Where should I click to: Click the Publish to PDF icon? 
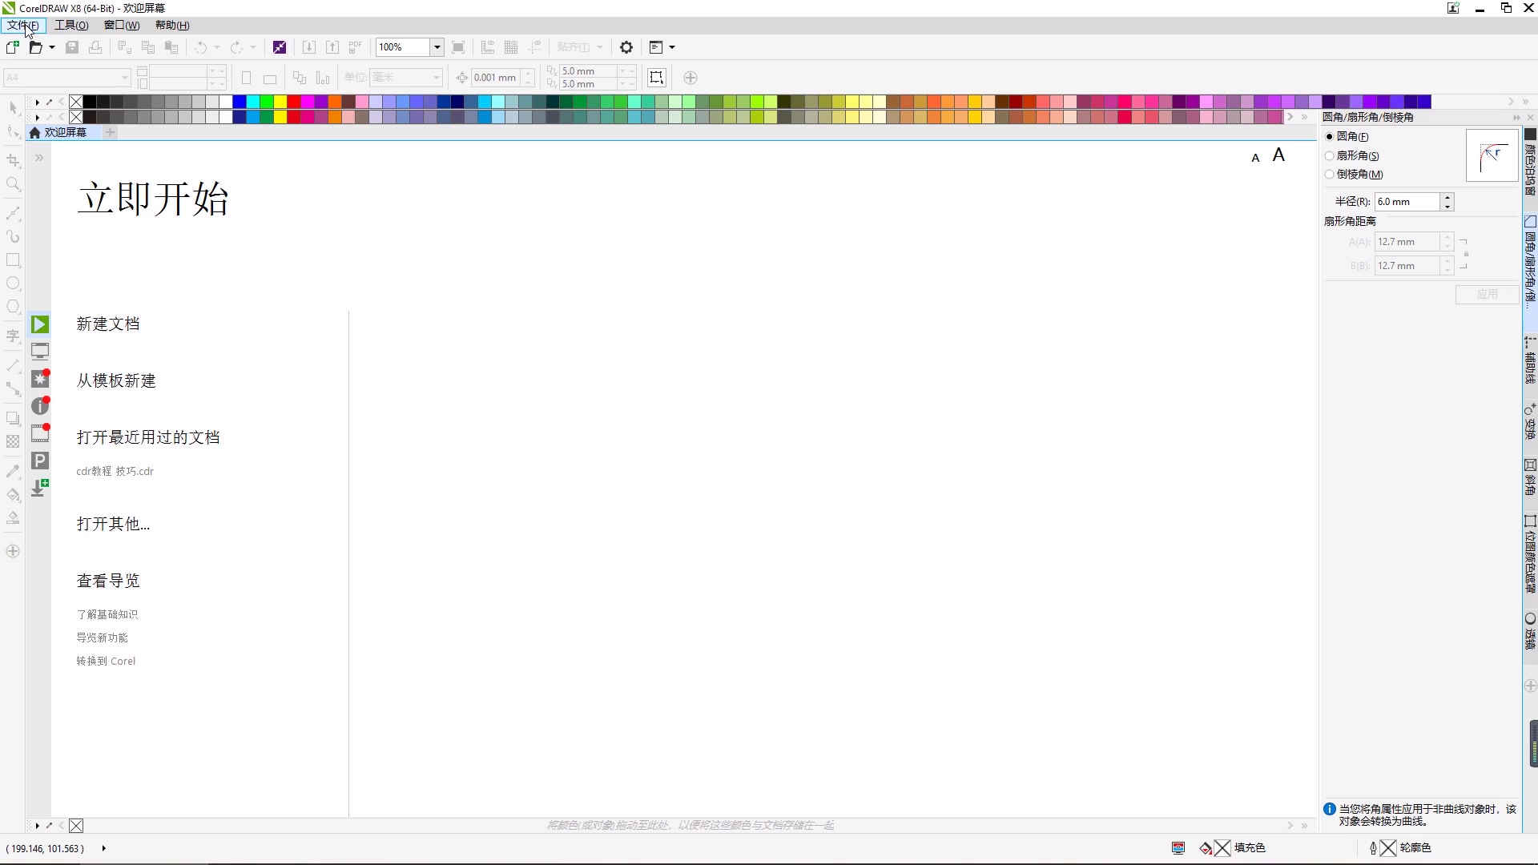(356, 47)
